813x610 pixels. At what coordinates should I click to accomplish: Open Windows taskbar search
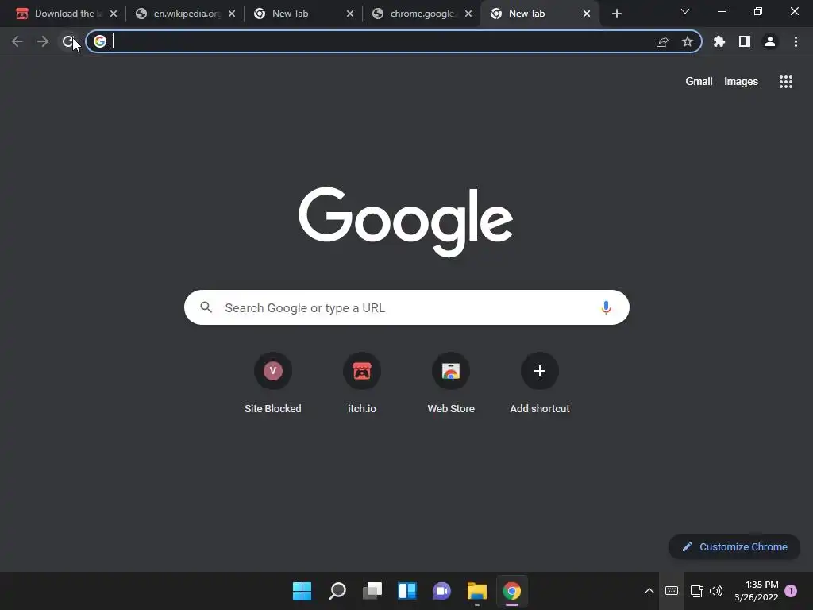tap(337, 591)
